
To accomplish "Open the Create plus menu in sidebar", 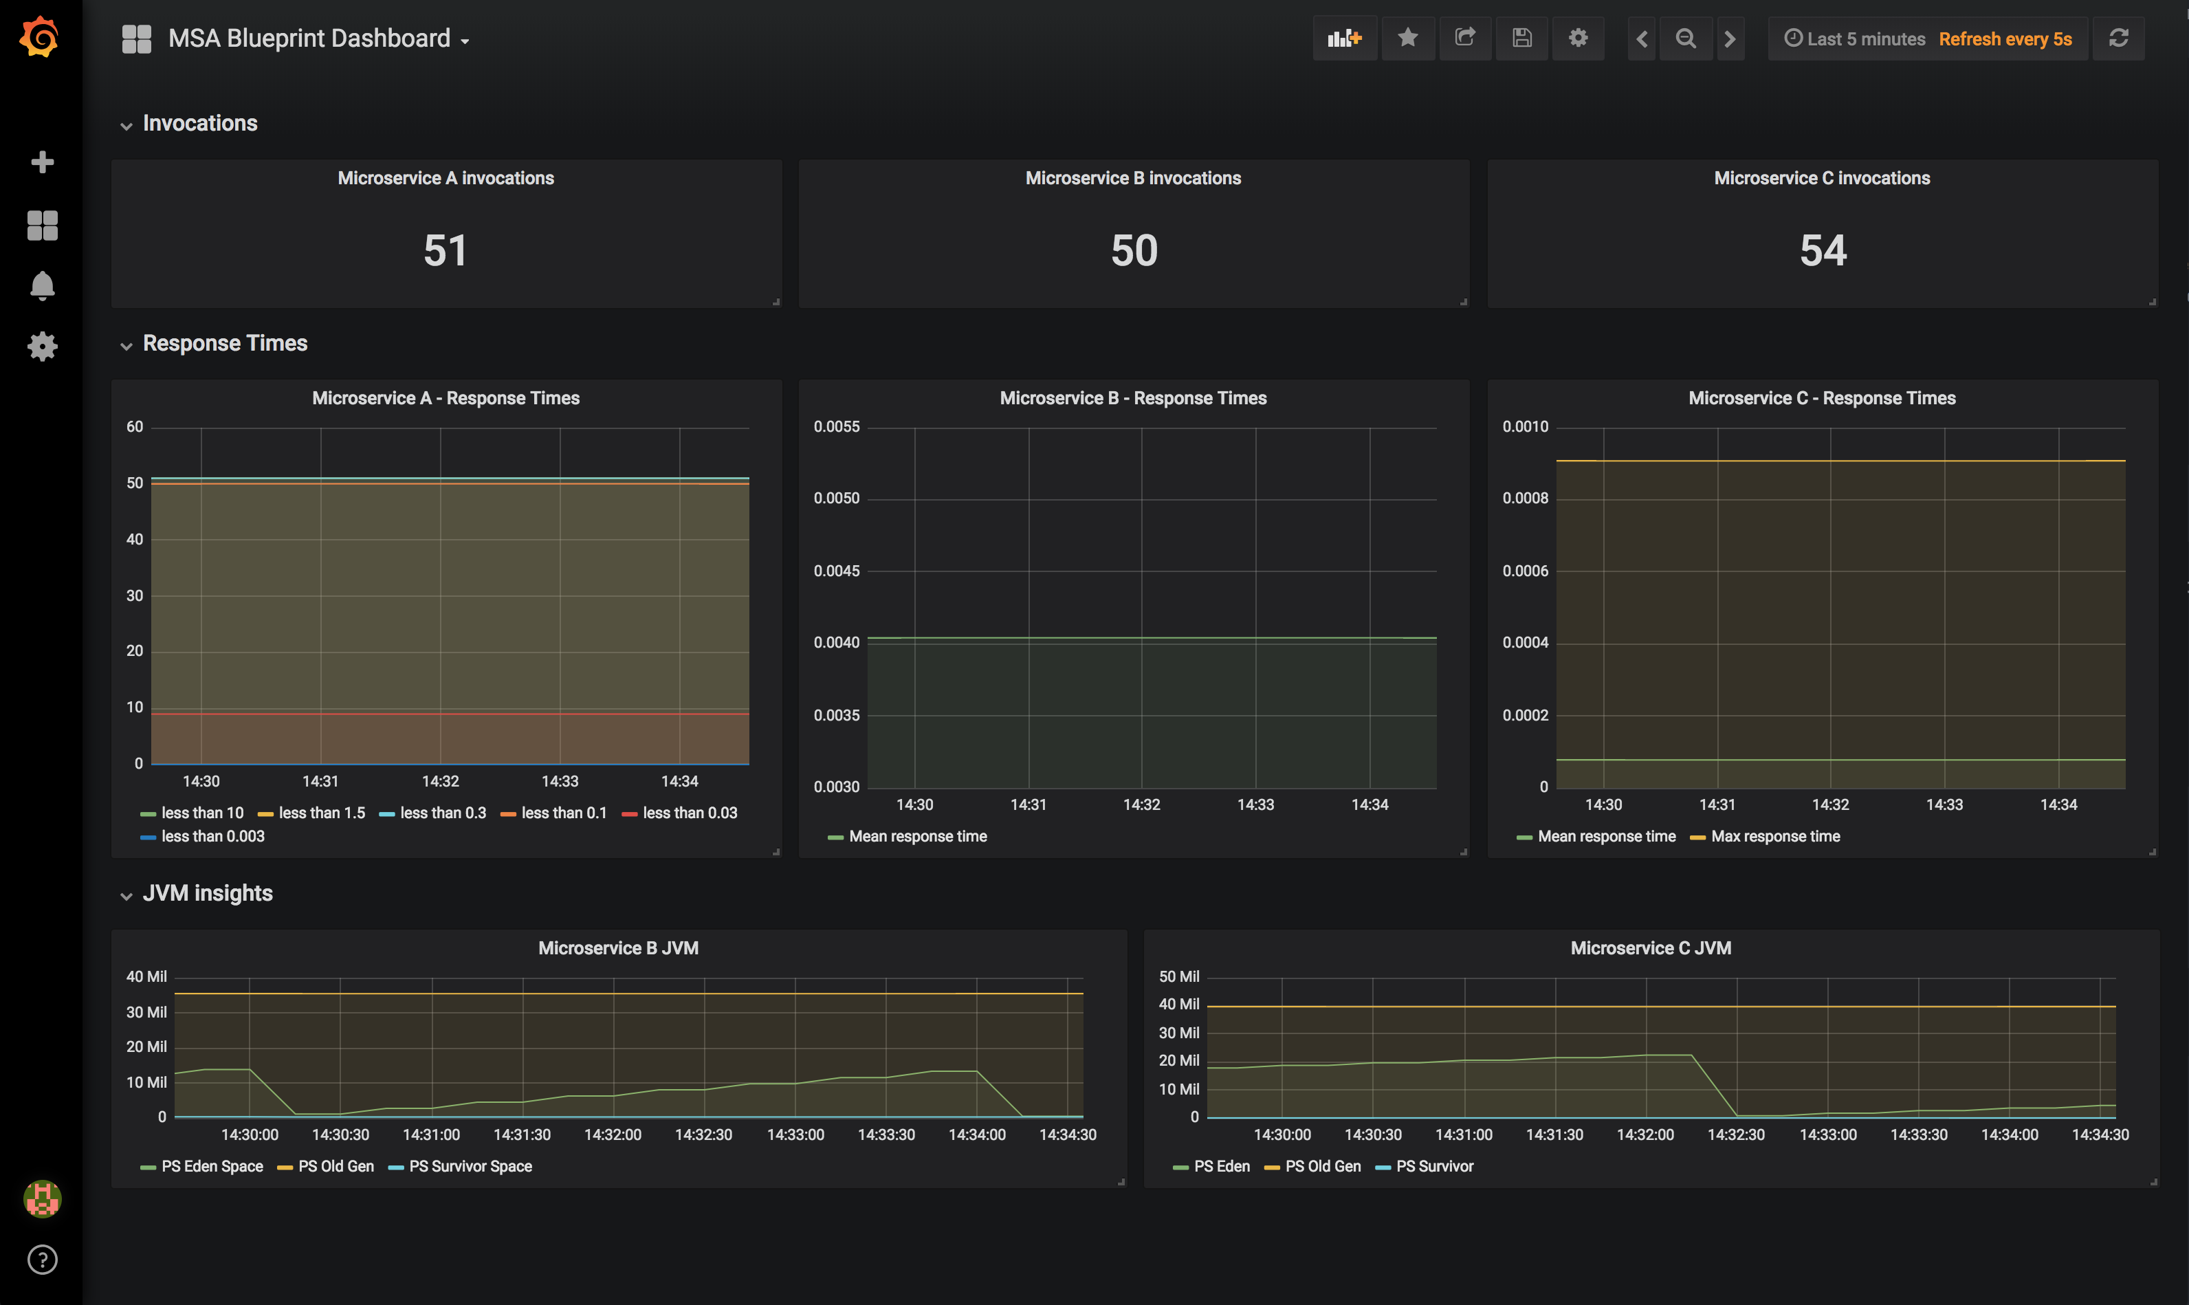I will [42, 162].
